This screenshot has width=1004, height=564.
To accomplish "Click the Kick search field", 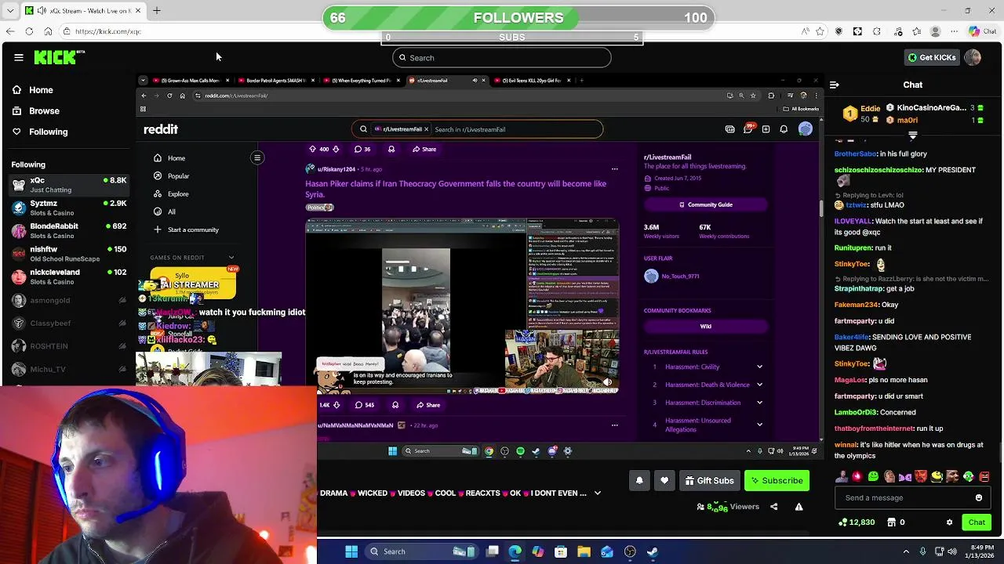I will [501, 57].
